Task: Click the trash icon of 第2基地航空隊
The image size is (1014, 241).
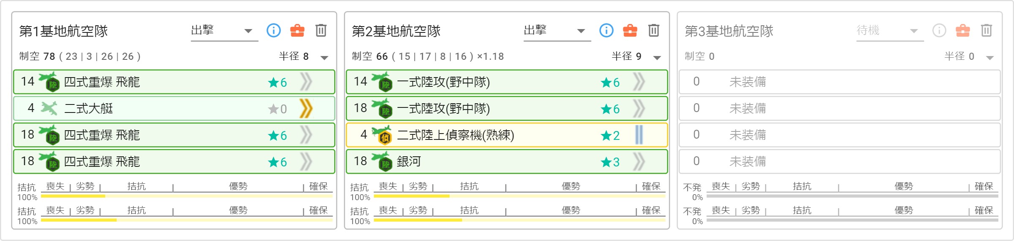Action: [654, 30]
